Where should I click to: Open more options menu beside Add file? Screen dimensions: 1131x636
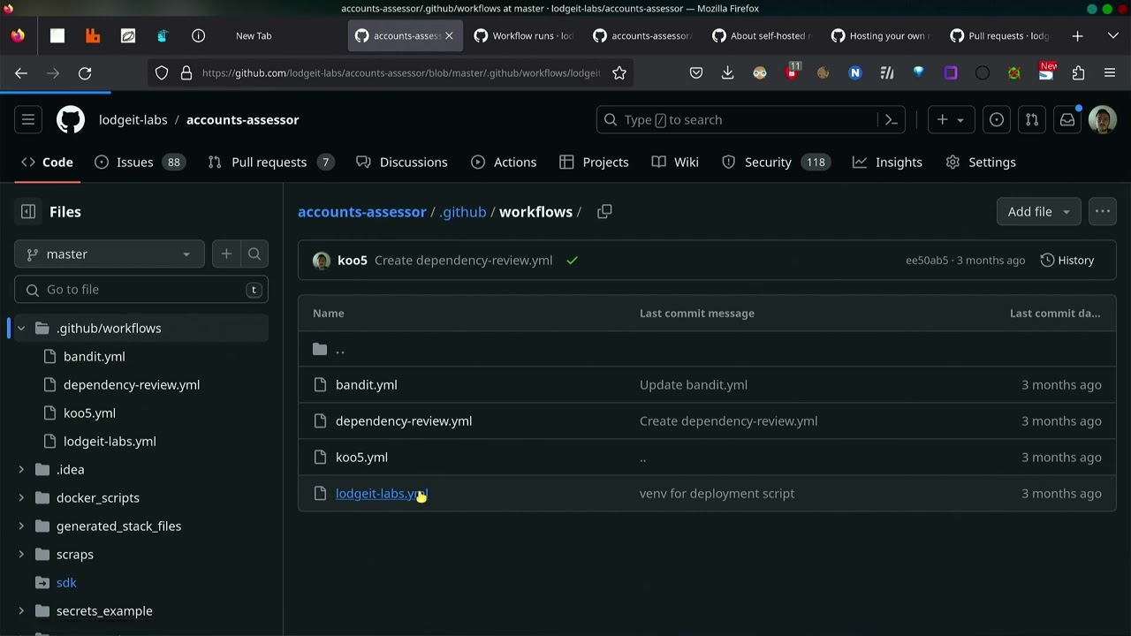pyautogui.click(x=1102, y=211)
